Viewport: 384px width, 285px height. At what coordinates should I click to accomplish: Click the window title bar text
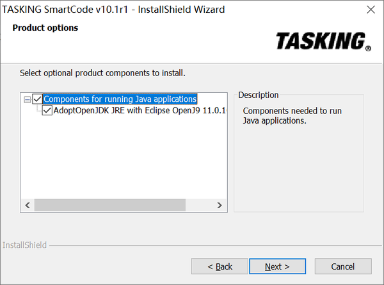click(x=114, y=10)
